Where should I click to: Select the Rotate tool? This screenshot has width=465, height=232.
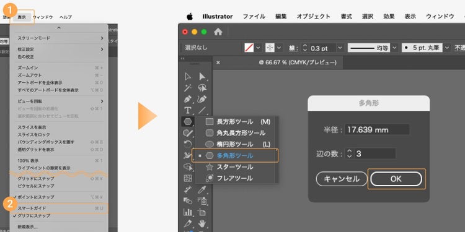tap(188, 144)
